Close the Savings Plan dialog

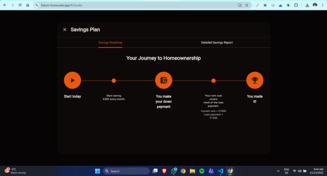click(x=65, y=30)
